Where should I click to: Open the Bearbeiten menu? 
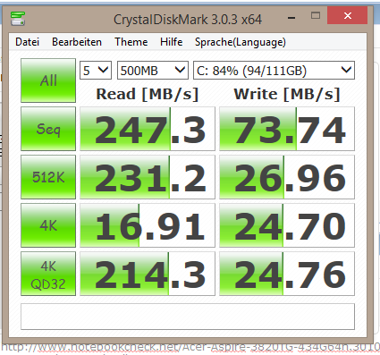pyautogui.click(x=77, y=42)
